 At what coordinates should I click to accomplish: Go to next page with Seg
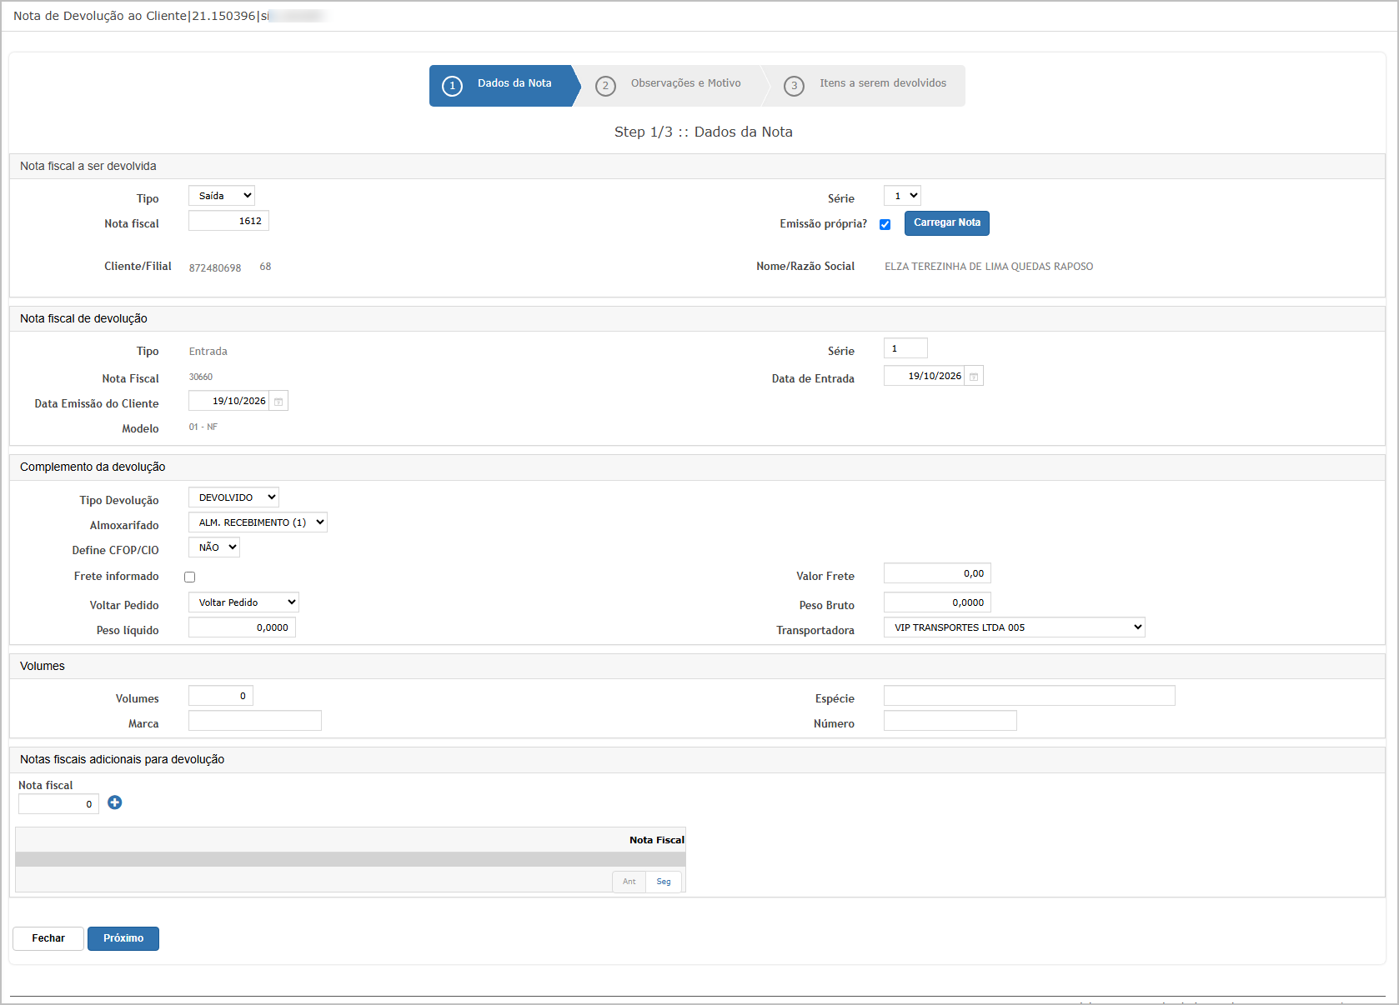pos(664,882)
